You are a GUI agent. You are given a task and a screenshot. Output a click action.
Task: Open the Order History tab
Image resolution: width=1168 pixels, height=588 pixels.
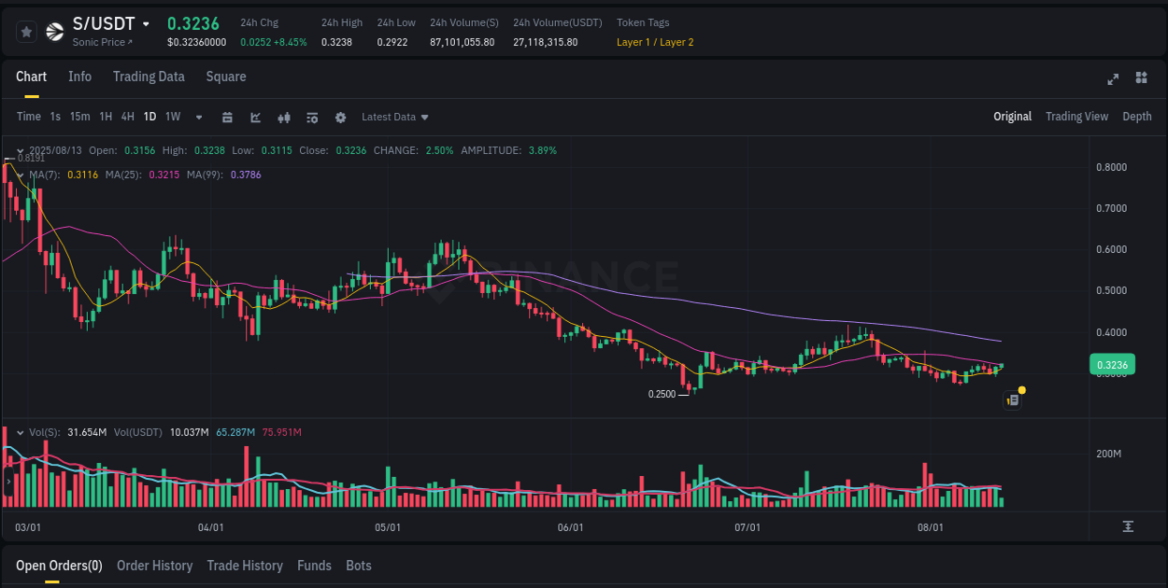154,566
